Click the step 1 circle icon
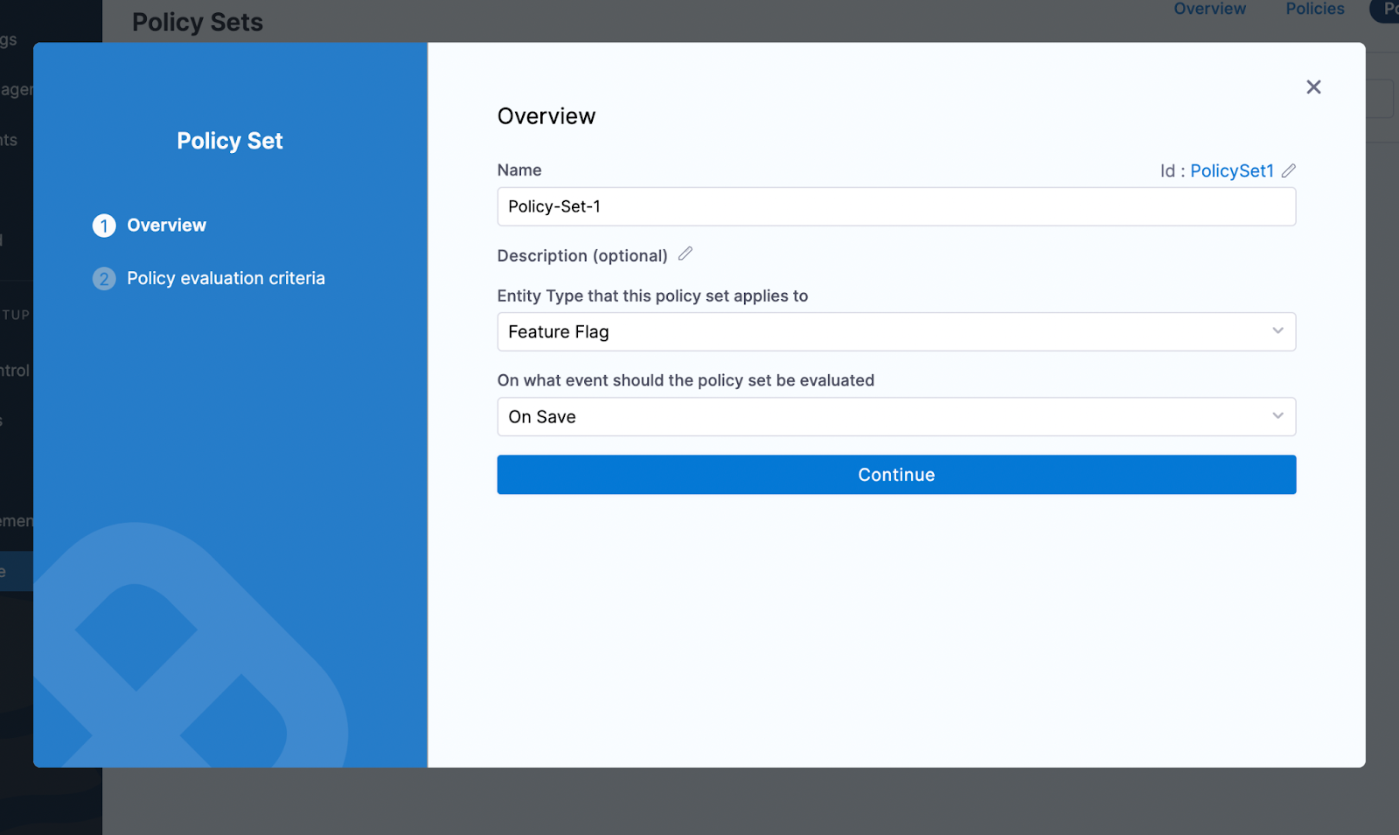This screenshot has width=1399, height=835. pos(104,226)
